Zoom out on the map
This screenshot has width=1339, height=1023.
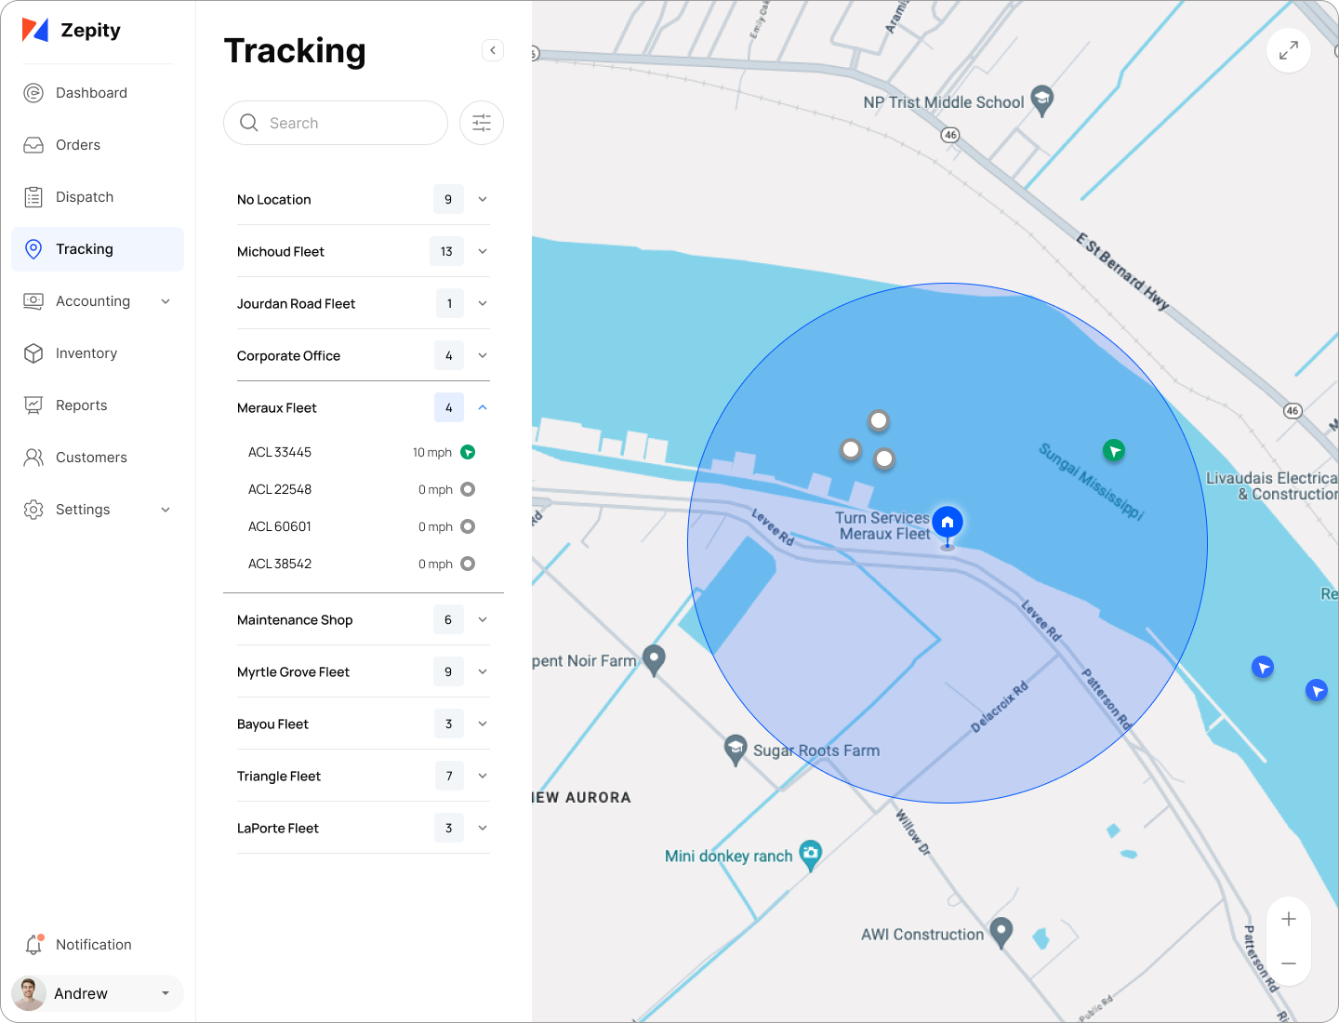click(1288, 963)
